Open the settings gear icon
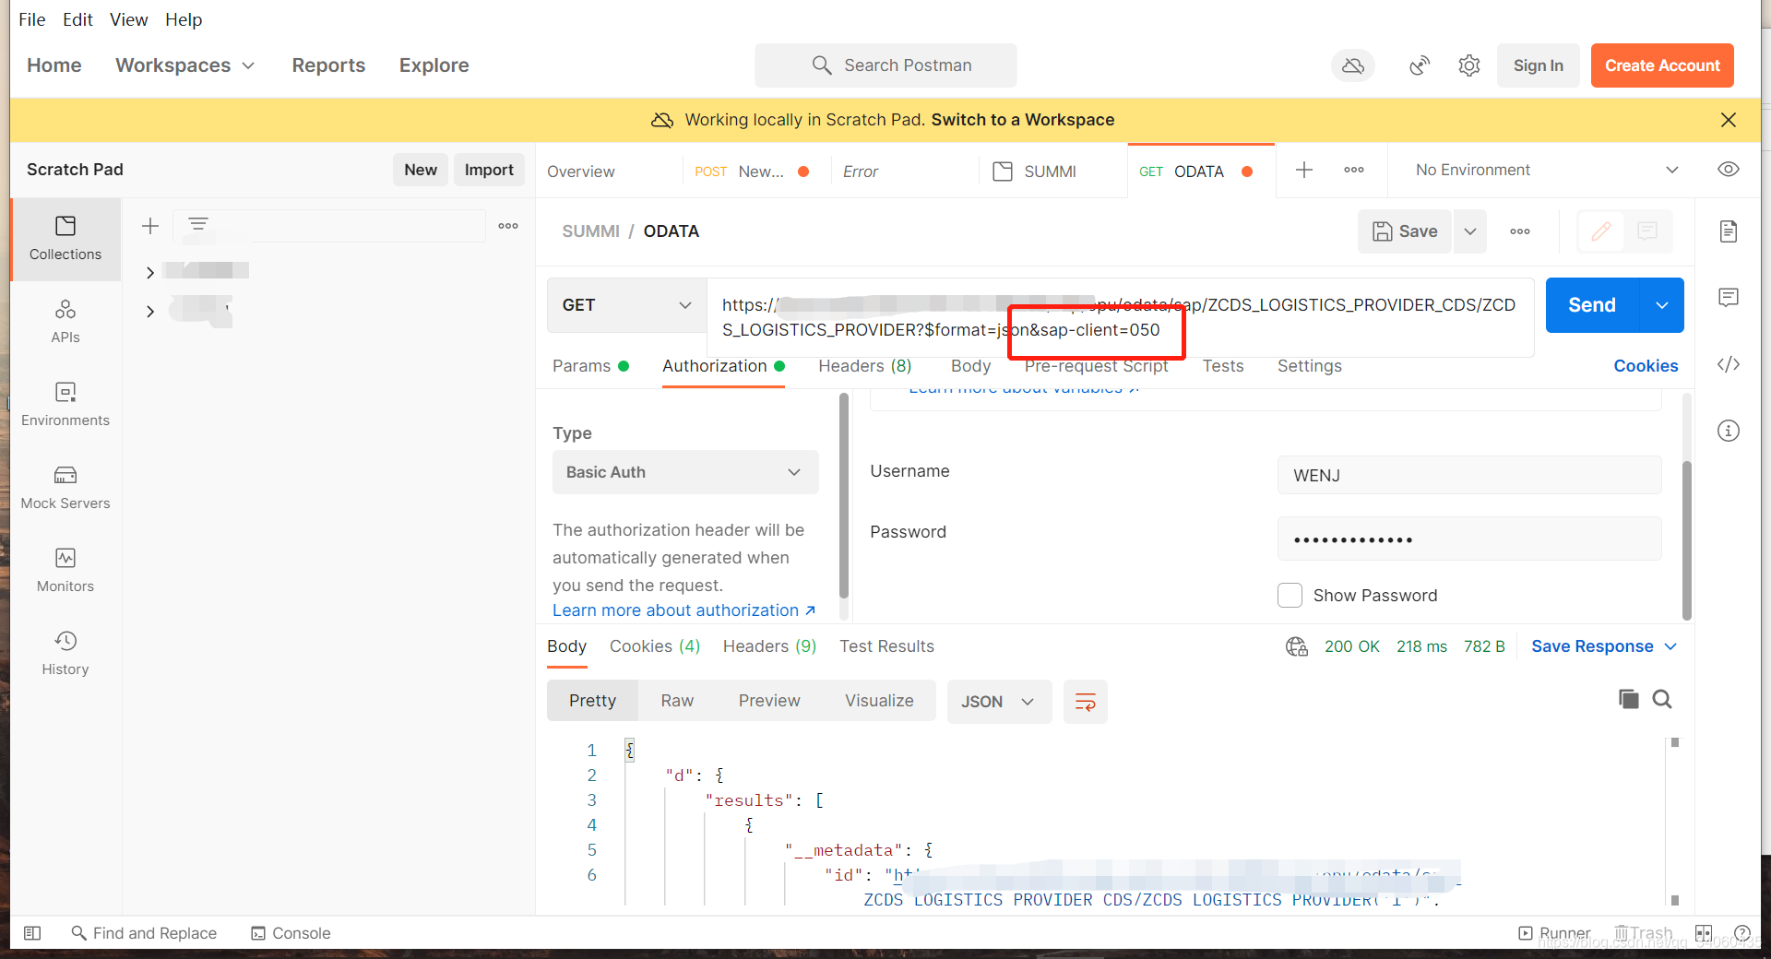Image resolution: width=1771 pixels, height=959 pixels. (1469, 65)
